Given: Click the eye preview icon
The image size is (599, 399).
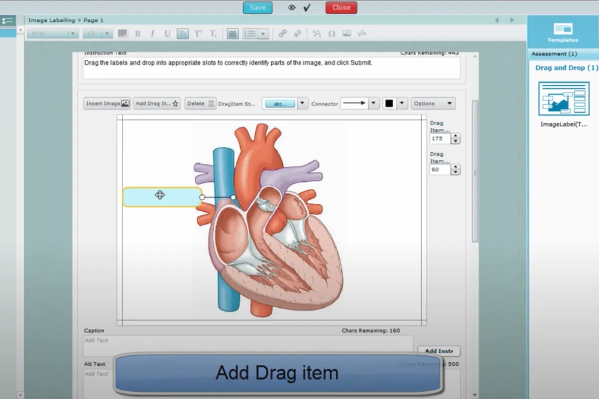Looking at the screenshot, I should pyautogui.click(x=292, y=7).
